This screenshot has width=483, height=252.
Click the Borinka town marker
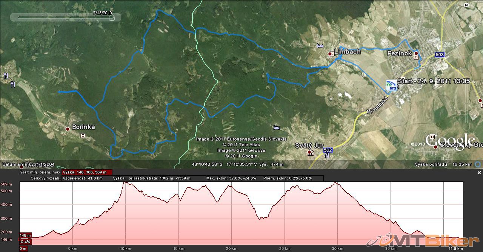[x=68, y=129]
